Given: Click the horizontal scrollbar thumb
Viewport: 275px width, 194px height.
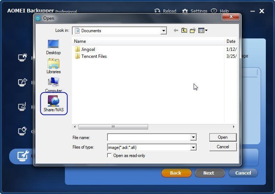Looking at the screenshot, I should point(113,127).
